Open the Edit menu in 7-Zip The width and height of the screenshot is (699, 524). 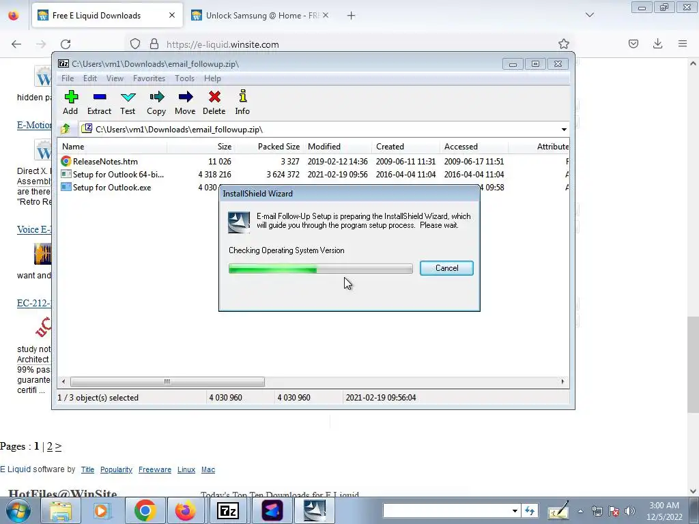(x=90, y=78)
